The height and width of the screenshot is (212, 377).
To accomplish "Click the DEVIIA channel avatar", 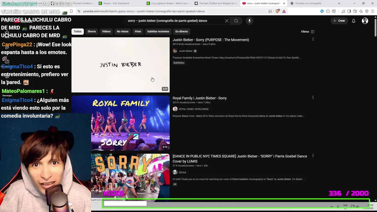I will (175, 172).
